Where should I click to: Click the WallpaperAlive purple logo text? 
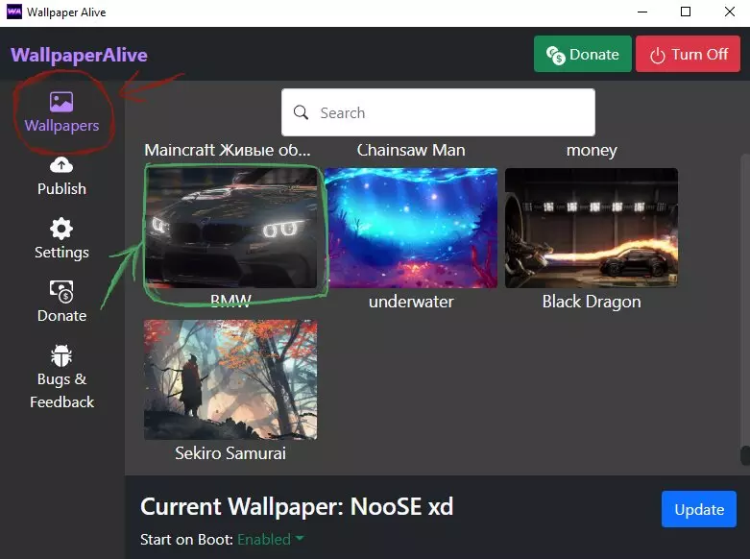tap(79, 55)
